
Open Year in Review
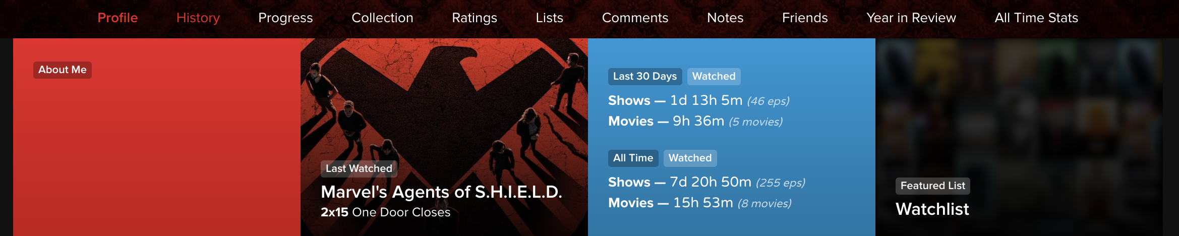click(x=911, y=18)
